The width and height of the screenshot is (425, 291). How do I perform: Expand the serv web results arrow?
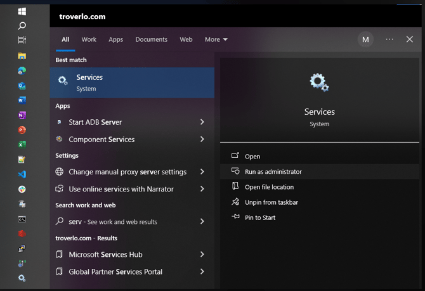point(202,221)
